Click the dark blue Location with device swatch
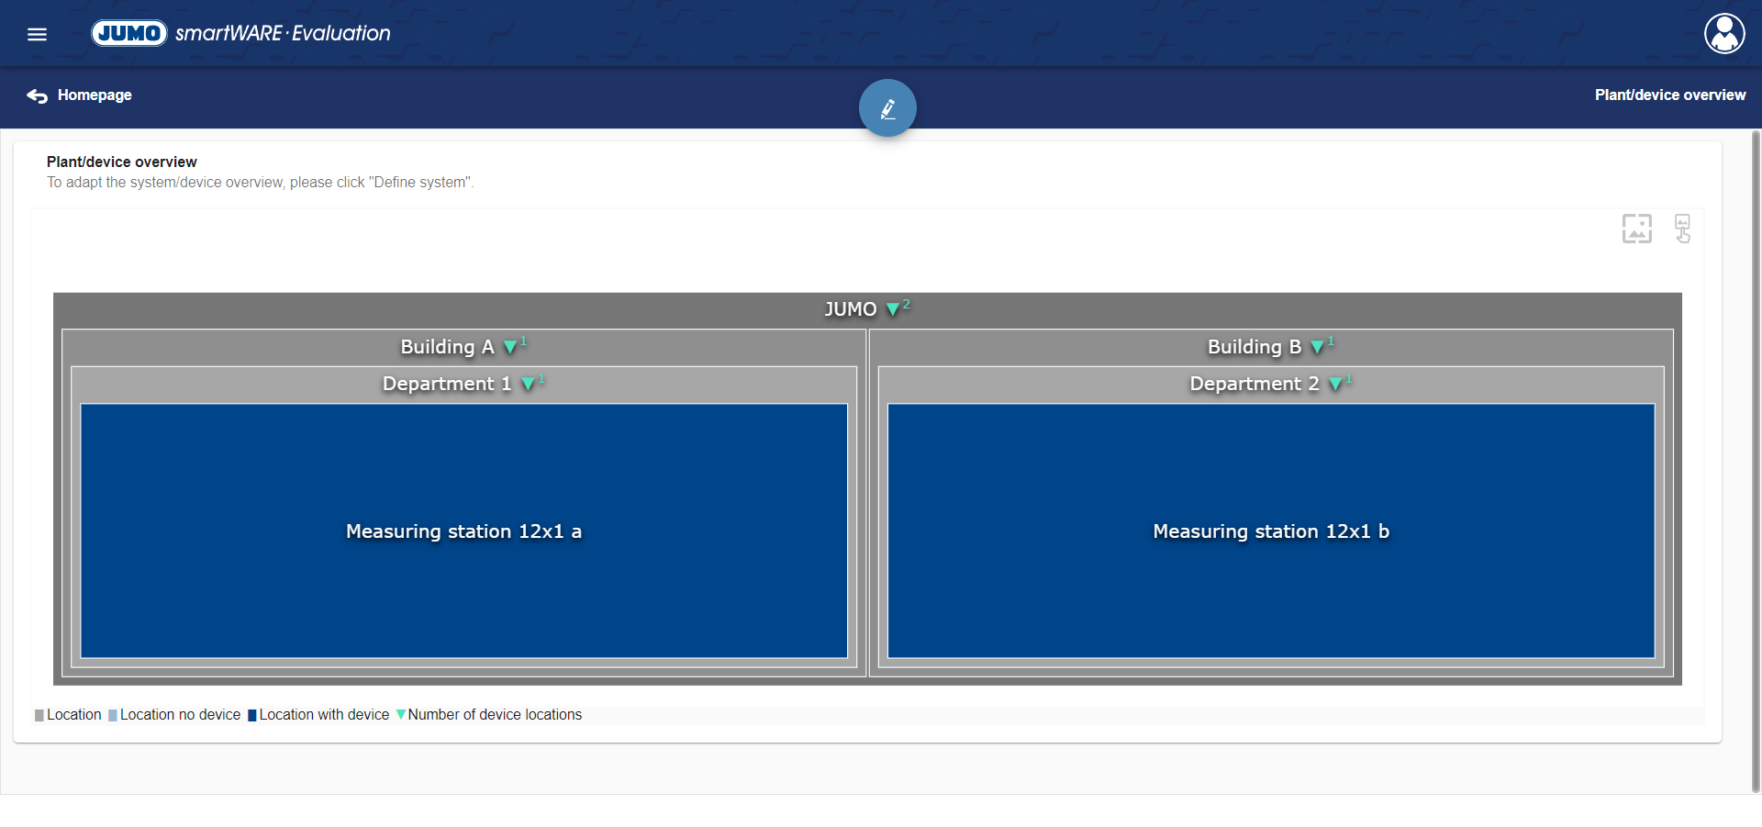 (x=252, y=716)
